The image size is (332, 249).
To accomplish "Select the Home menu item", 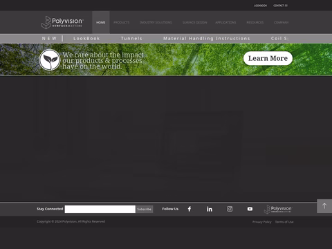I will click(101, 22).
